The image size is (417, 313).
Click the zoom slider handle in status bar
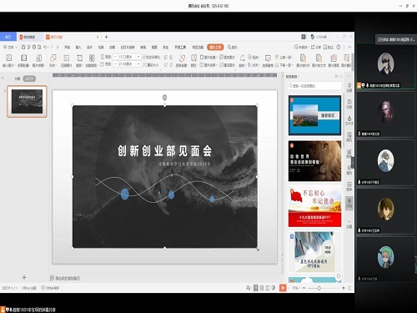(319, 288)
